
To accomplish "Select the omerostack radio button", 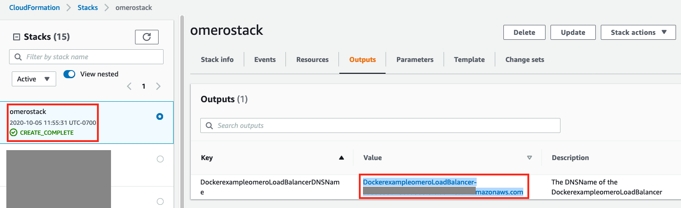I will [159, 116].
